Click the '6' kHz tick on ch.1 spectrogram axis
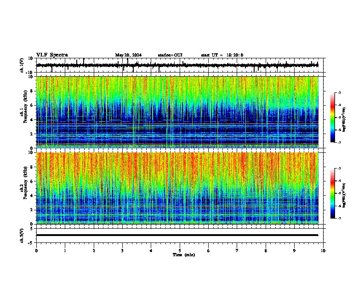The image size is (364, 281). 32,106
